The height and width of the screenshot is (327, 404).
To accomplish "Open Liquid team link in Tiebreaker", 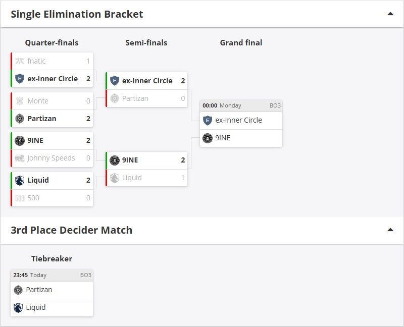I will (x=36, y=307).
